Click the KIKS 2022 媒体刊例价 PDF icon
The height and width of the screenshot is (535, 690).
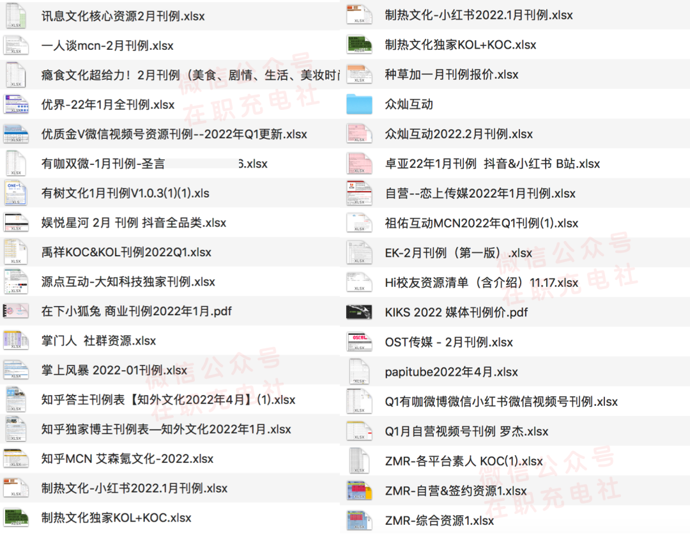359,313
